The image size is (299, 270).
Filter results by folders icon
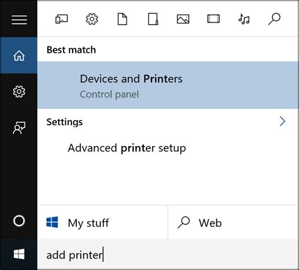point(153,19)
